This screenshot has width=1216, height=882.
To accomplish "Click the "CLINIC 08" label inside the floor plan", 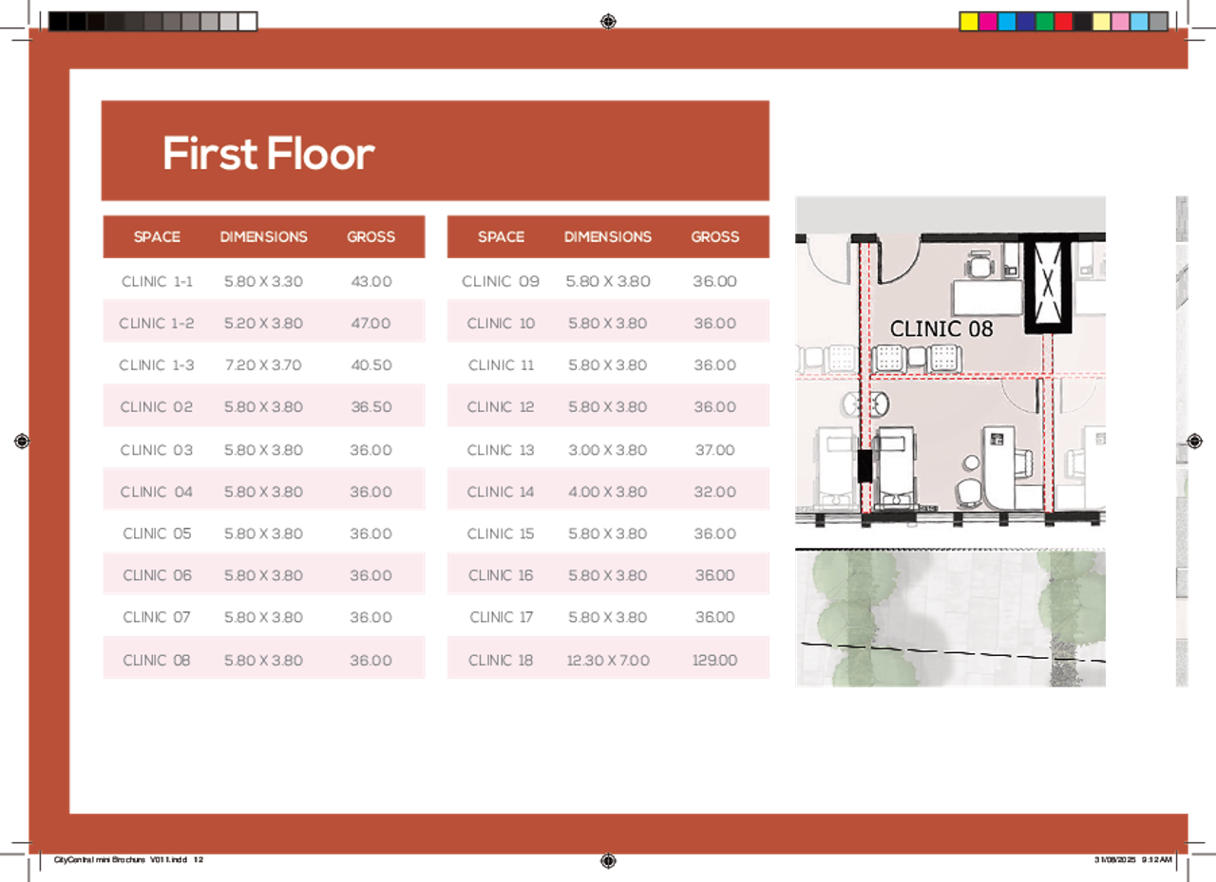I will tap(941, 328).
